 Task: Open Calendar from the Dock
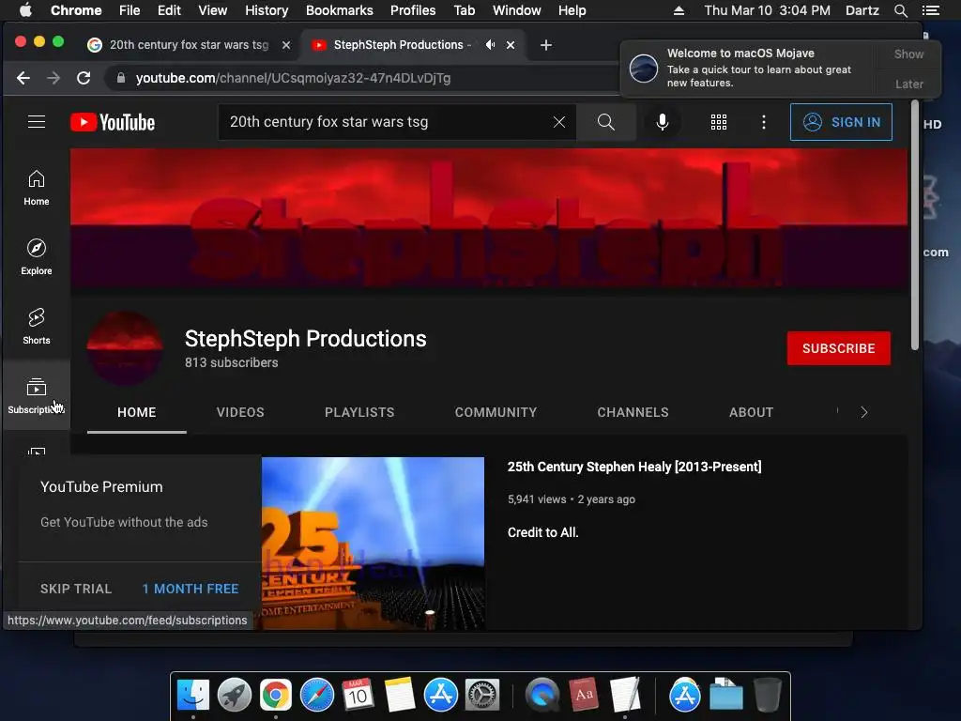click(358, 696)
